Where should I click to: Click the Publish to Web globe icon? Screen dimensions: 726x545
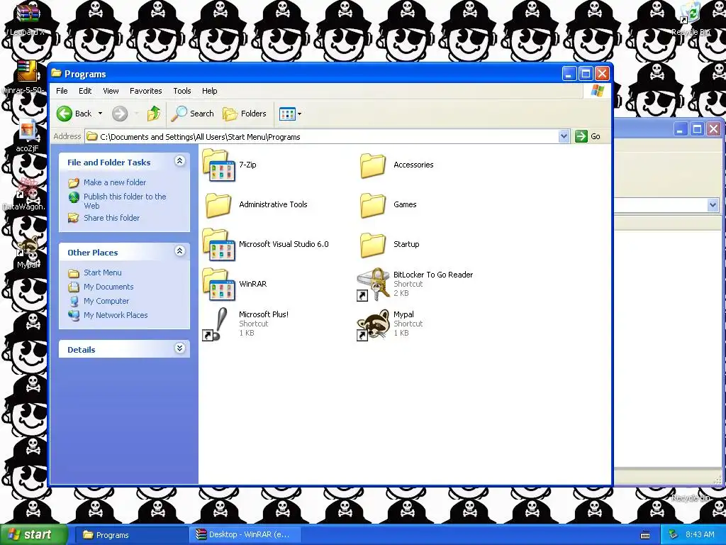[x=74, y=198]
